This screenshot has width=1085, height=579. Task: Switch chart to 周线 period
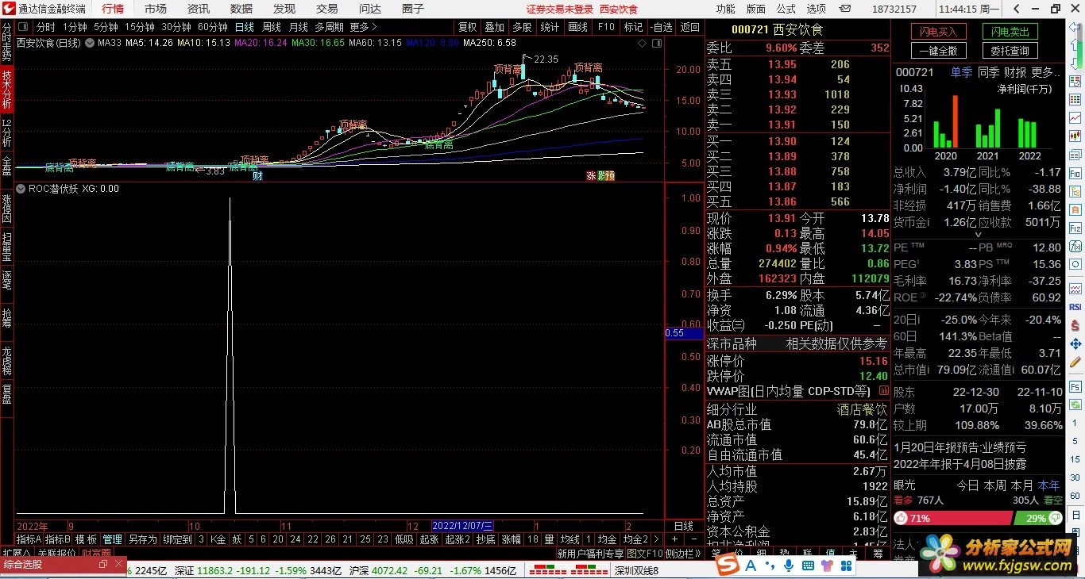(272, 27)
